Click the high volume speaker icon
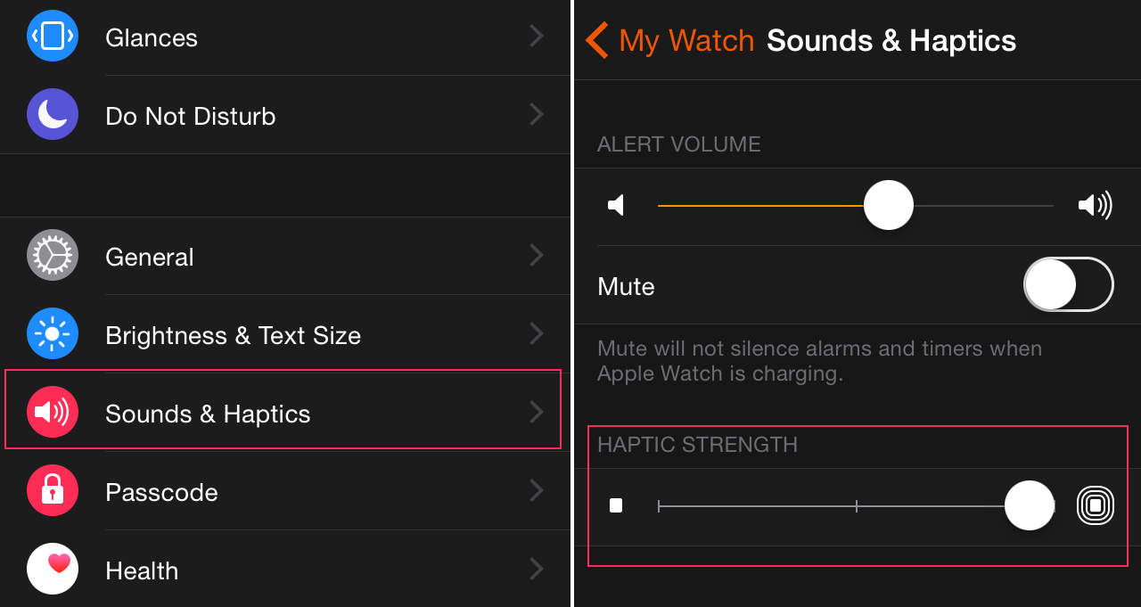 click(1095, 206)
